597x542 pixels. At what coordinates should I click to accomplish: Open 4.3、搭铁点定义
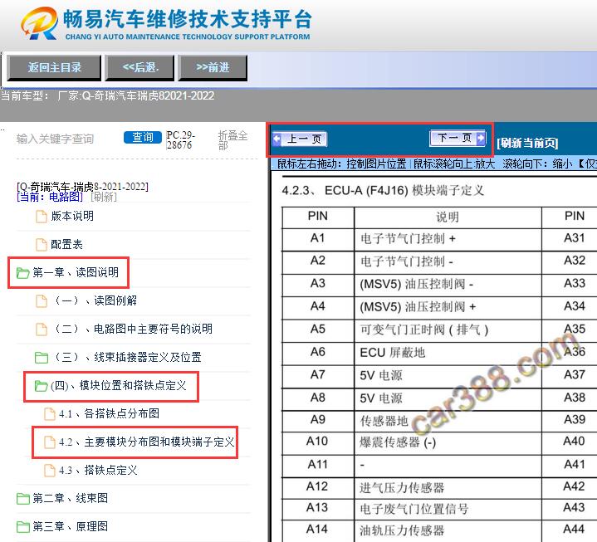(x=98, y=470)
